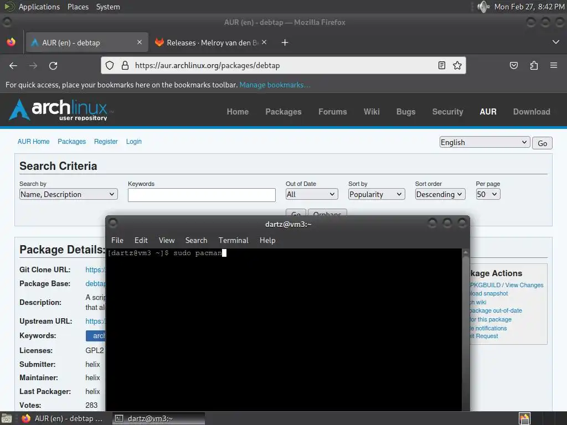Select dartz@vm3 terminal in taskbar

(158, 418)
